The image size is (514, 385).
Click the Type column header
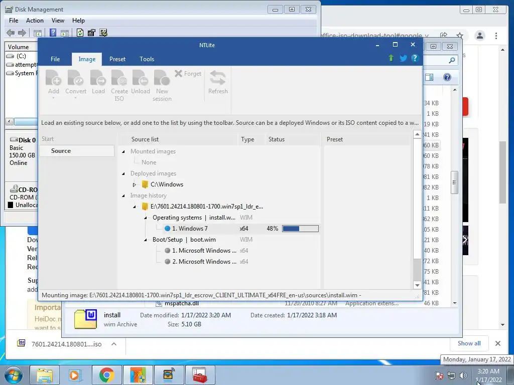tap(251, 139)
